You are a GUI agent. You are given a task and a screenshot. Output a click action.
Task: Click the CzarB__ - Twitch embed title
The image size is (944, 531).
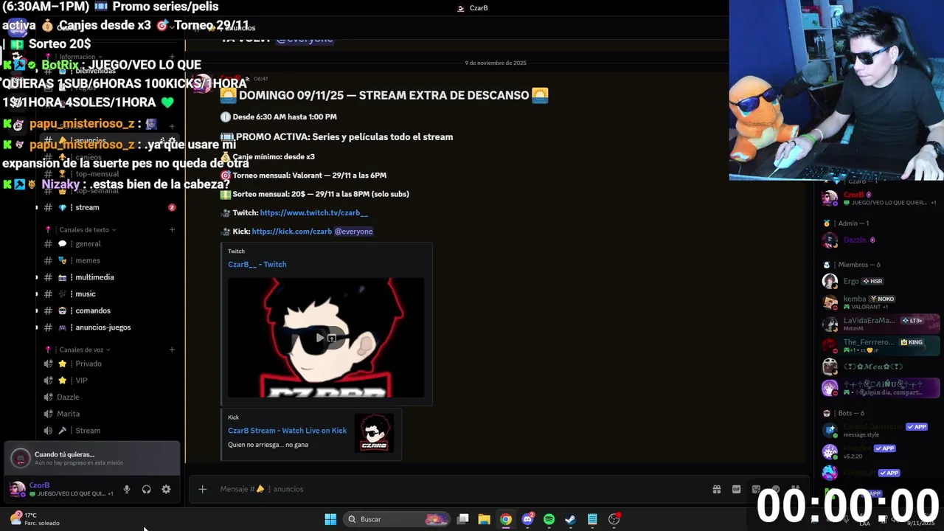(257, 264)
